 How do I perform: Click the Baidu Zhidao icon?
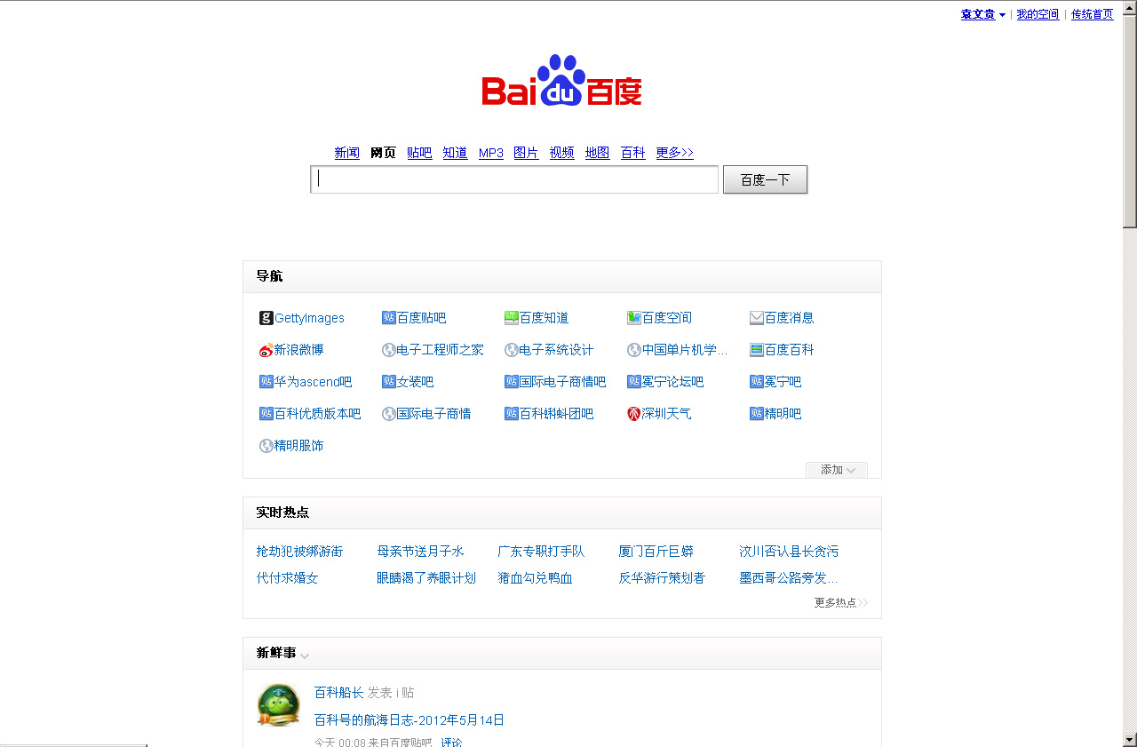tap(511, 317)
